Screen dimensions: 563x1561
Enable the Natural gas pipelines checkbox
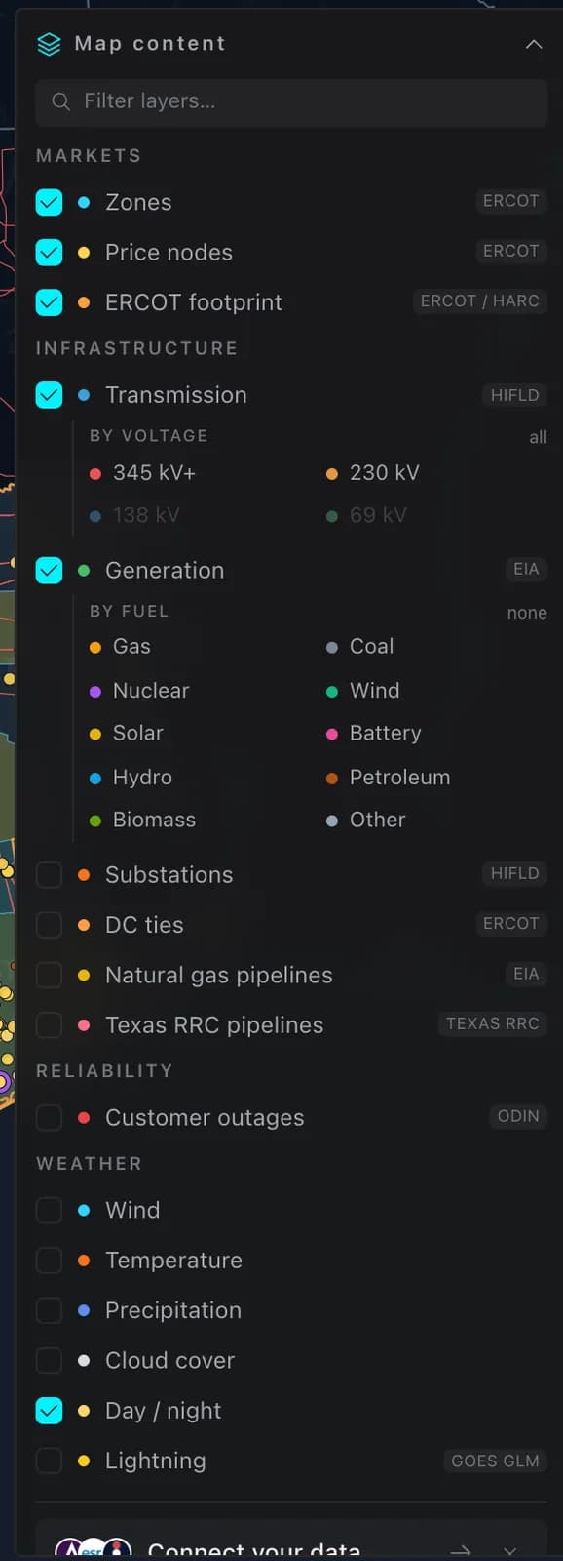[x=49, y=976]
